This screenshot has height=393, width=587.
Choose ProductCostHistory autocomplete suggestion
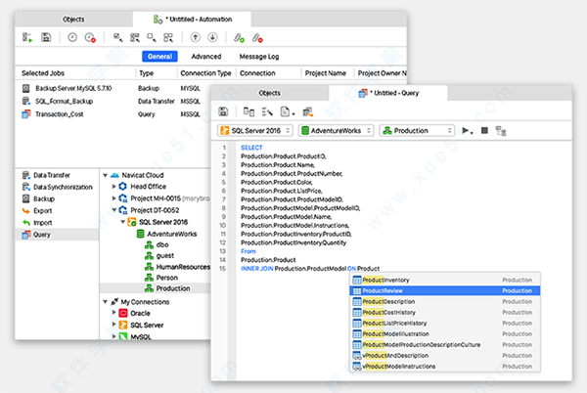click(x=445, y=312)
